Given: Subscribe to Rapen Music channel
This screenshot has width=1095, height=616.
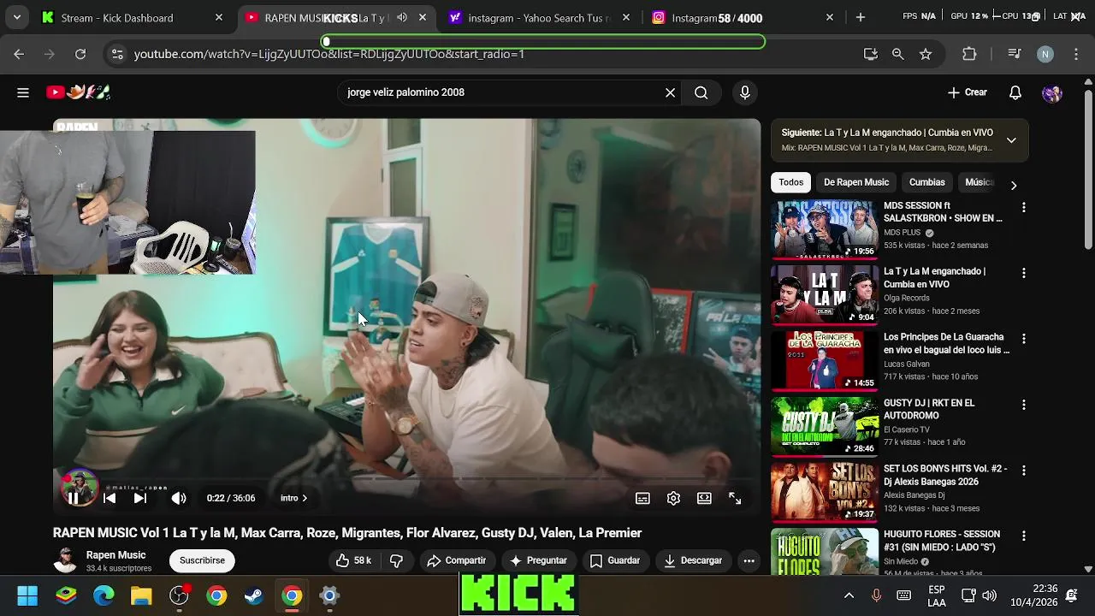Looking at the screenshot, I should pyautogui.click(x=202, y=560).
